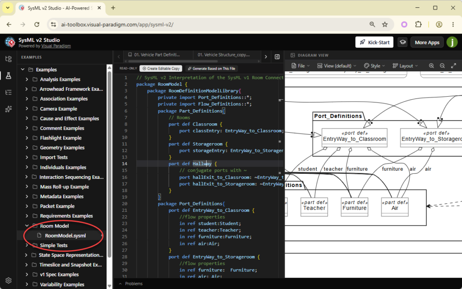This screenshot has height=289, width=462.
Task: Bookmark this page with the star
Action: coord(385,24)
